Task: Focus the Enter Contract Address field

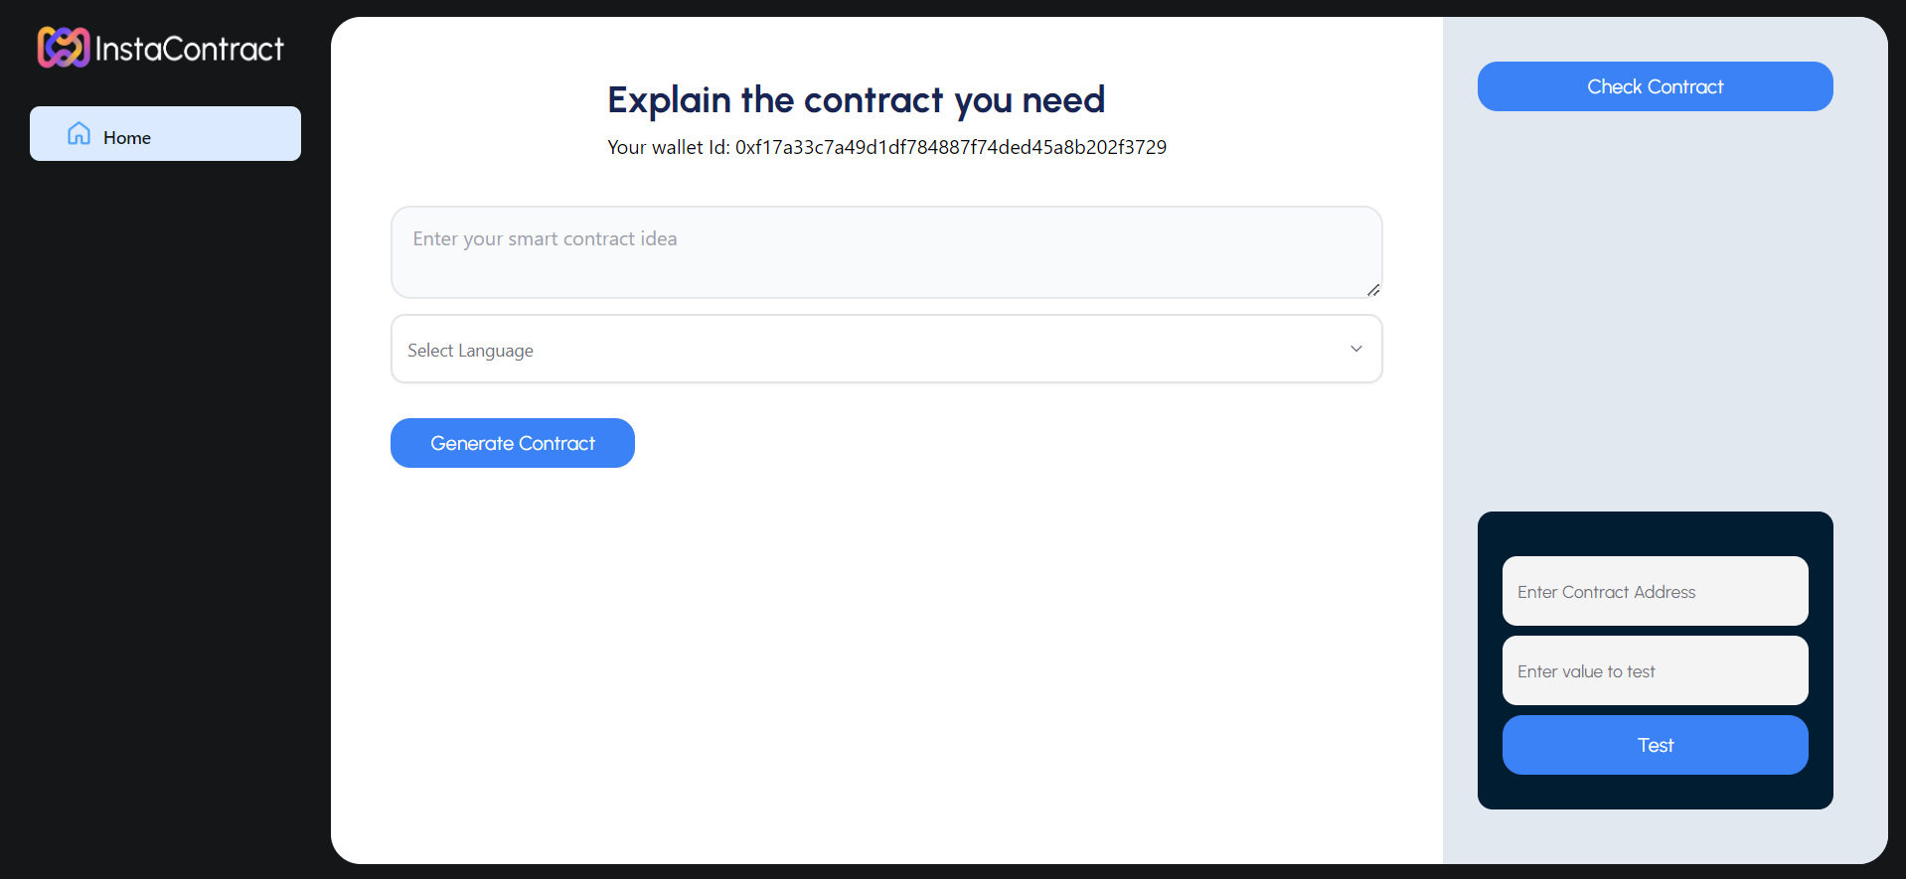Action: pyautogui.click(x=1655, y=591)
